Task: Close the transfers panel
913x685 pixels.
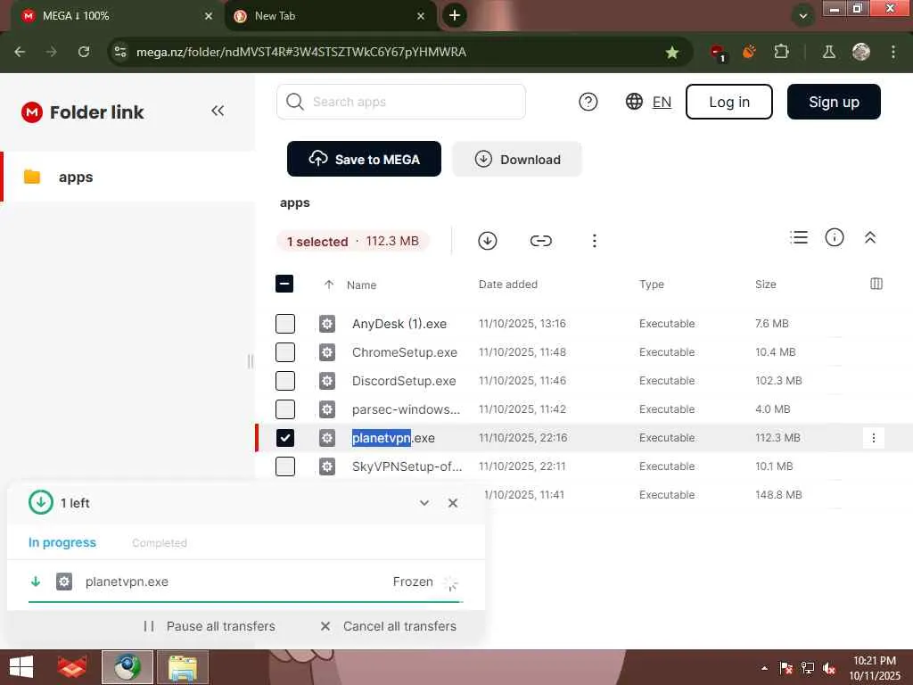Action: point(453,503)
